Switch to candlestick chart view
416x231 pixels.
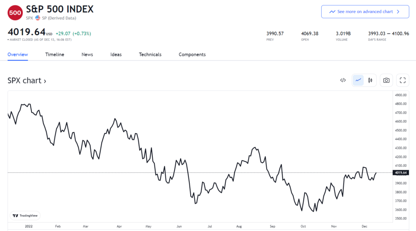[x=370, y=80]
